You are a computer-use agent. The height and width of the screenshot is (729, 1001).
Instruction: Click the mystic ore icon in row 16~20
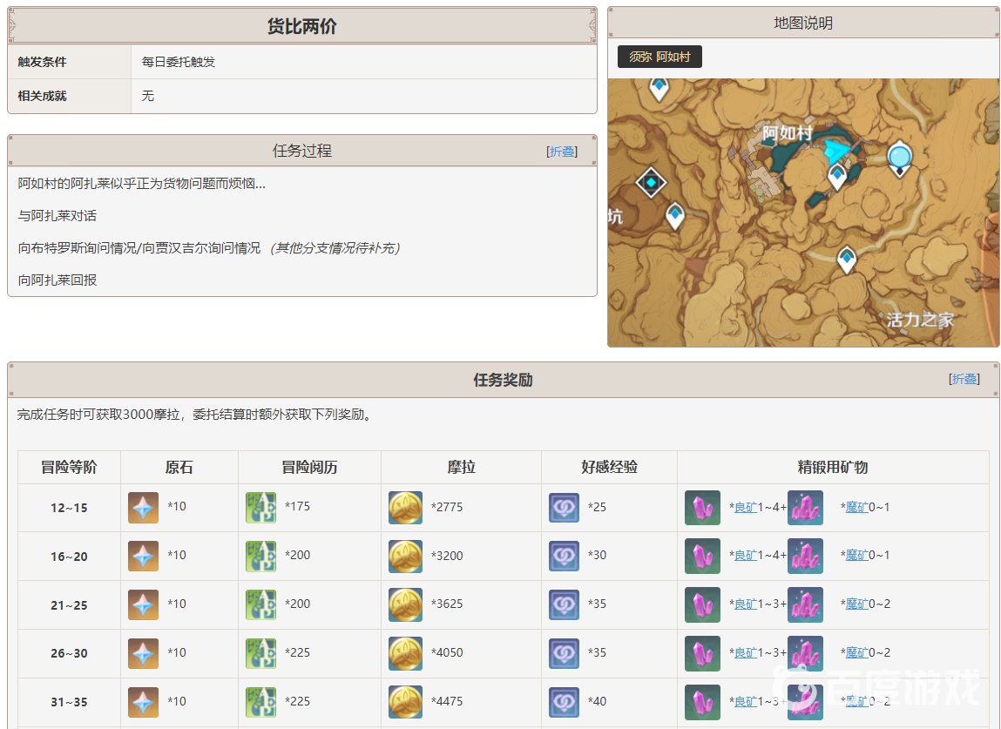pos(805,556)
